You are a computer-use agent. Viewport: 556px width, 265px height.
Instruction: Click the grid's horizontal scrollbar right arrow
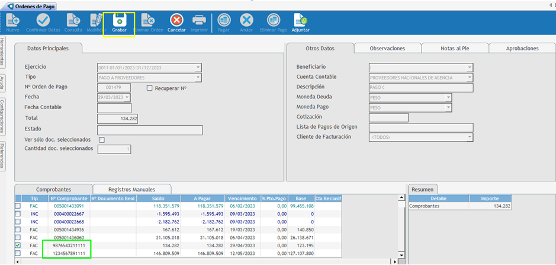pyautogui.click(x=396, y=262)
